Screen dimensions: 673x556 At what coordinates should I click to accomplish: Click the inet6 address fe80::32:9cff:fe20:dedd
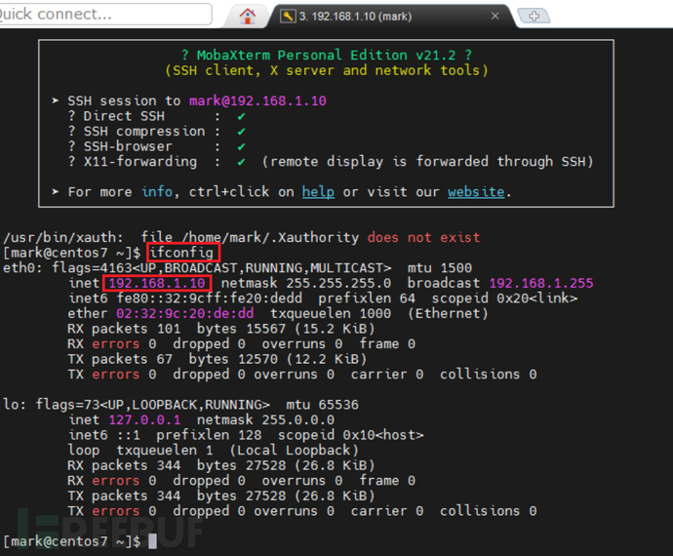coord(210,298)
